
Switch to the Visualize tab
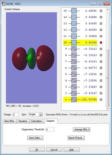(x=23, y=121)
